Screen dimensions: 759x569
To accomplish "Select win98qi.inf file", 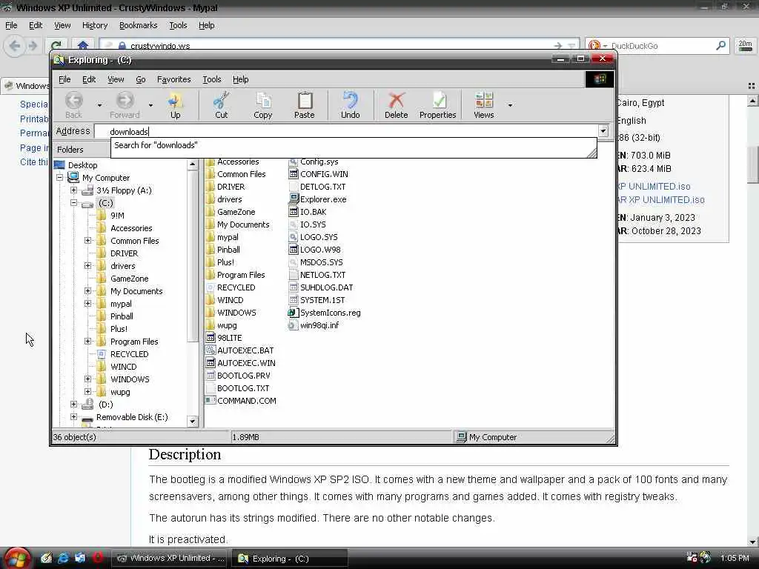I will point(314,325).
